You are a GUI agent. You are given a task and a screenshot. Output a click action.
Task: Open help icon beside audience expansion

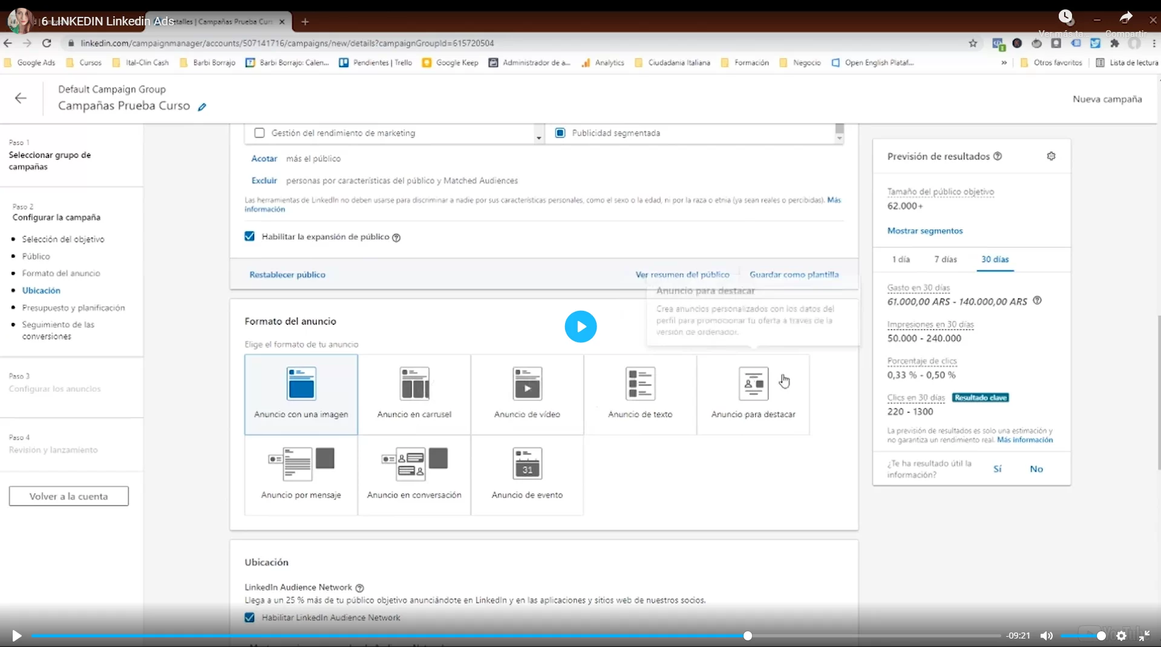396,238
